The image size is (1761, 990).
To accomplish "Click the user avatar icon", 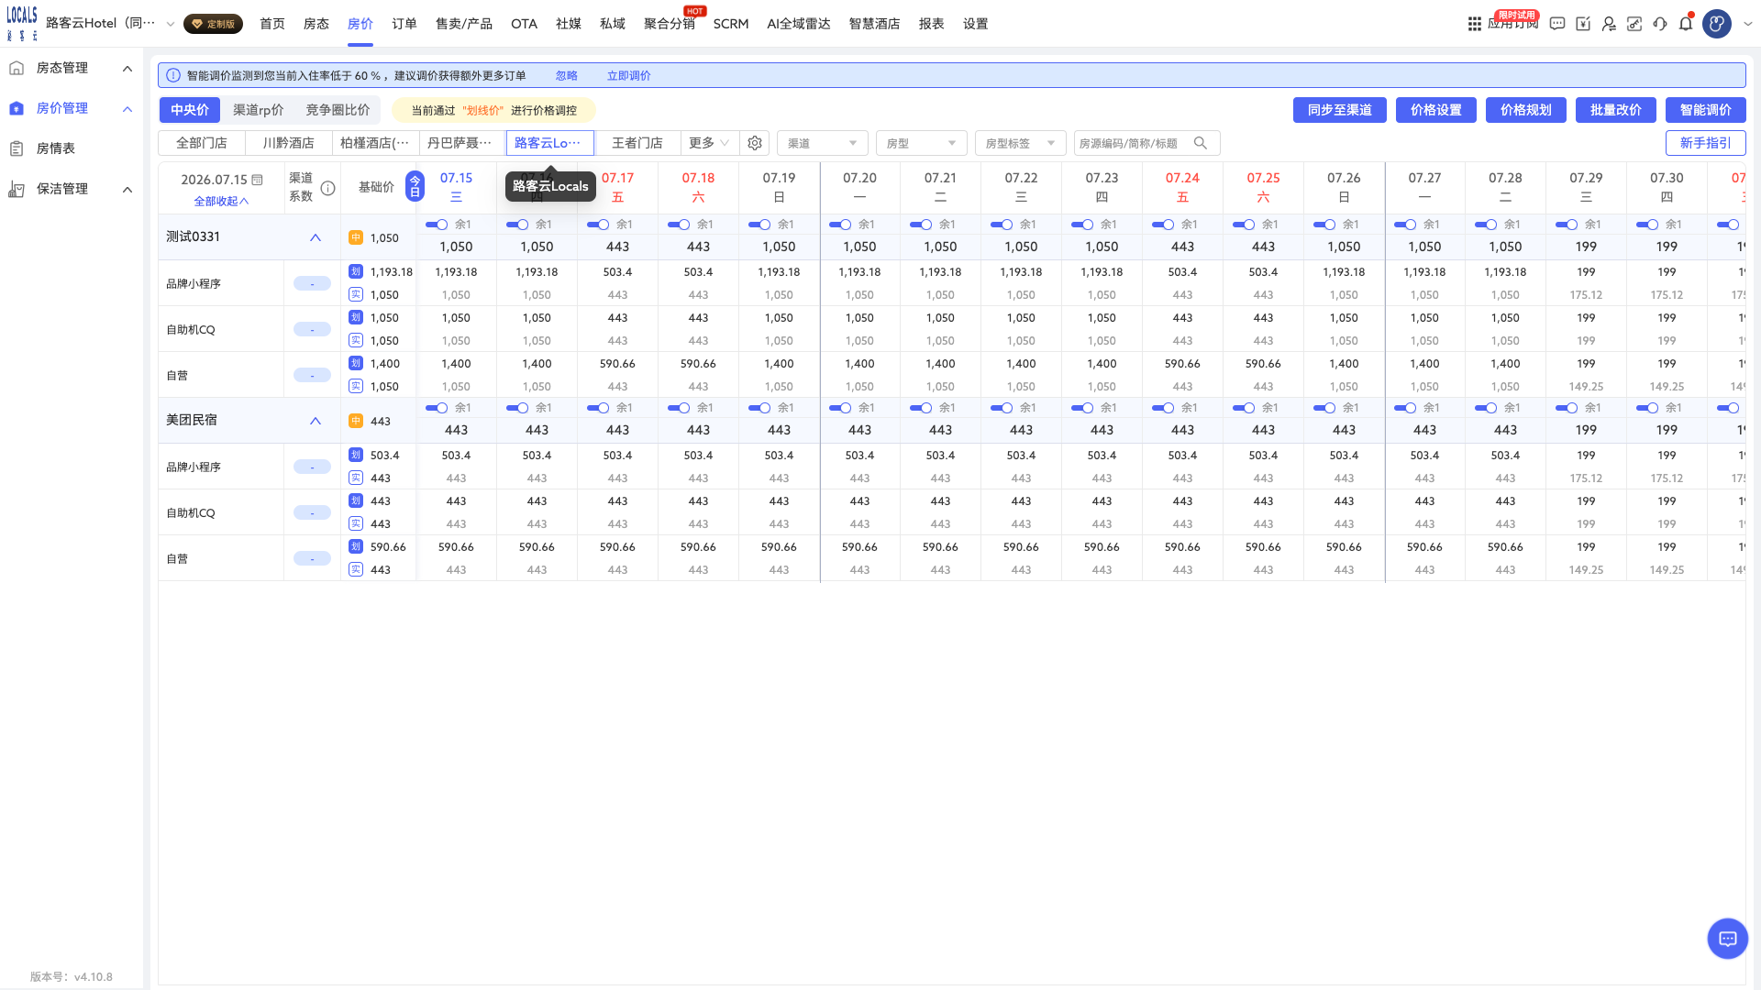I will [1717, 24].
